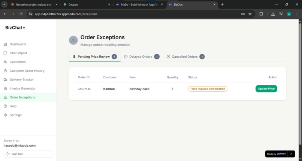Open a new browser tab
This screenshot has height=161, width=302.
pyautogui.click(x=222, y=4)
